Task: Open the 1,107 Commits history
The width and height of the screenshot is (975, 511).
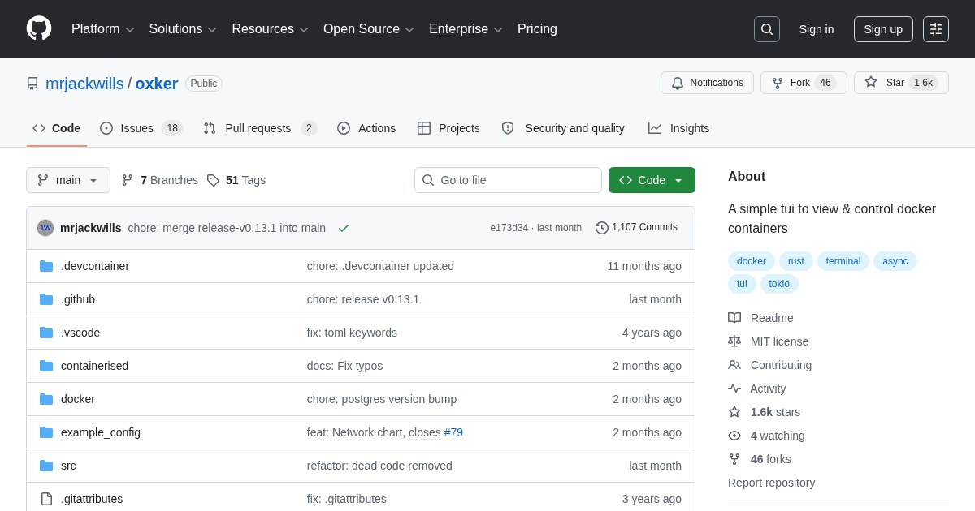Action: pos(636,228)
